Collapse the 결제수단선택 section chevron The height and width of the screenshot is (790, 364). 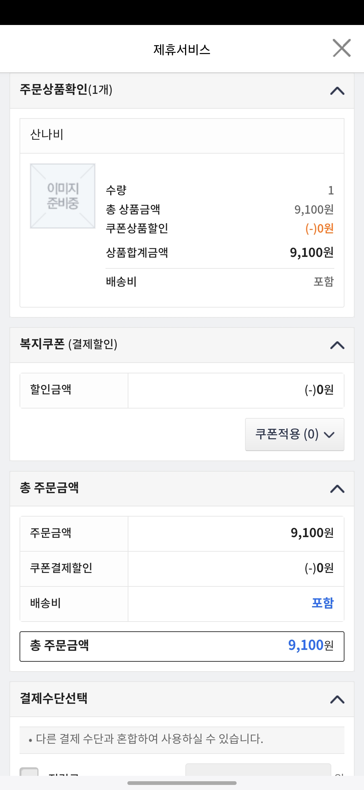[x=337, y=699]
